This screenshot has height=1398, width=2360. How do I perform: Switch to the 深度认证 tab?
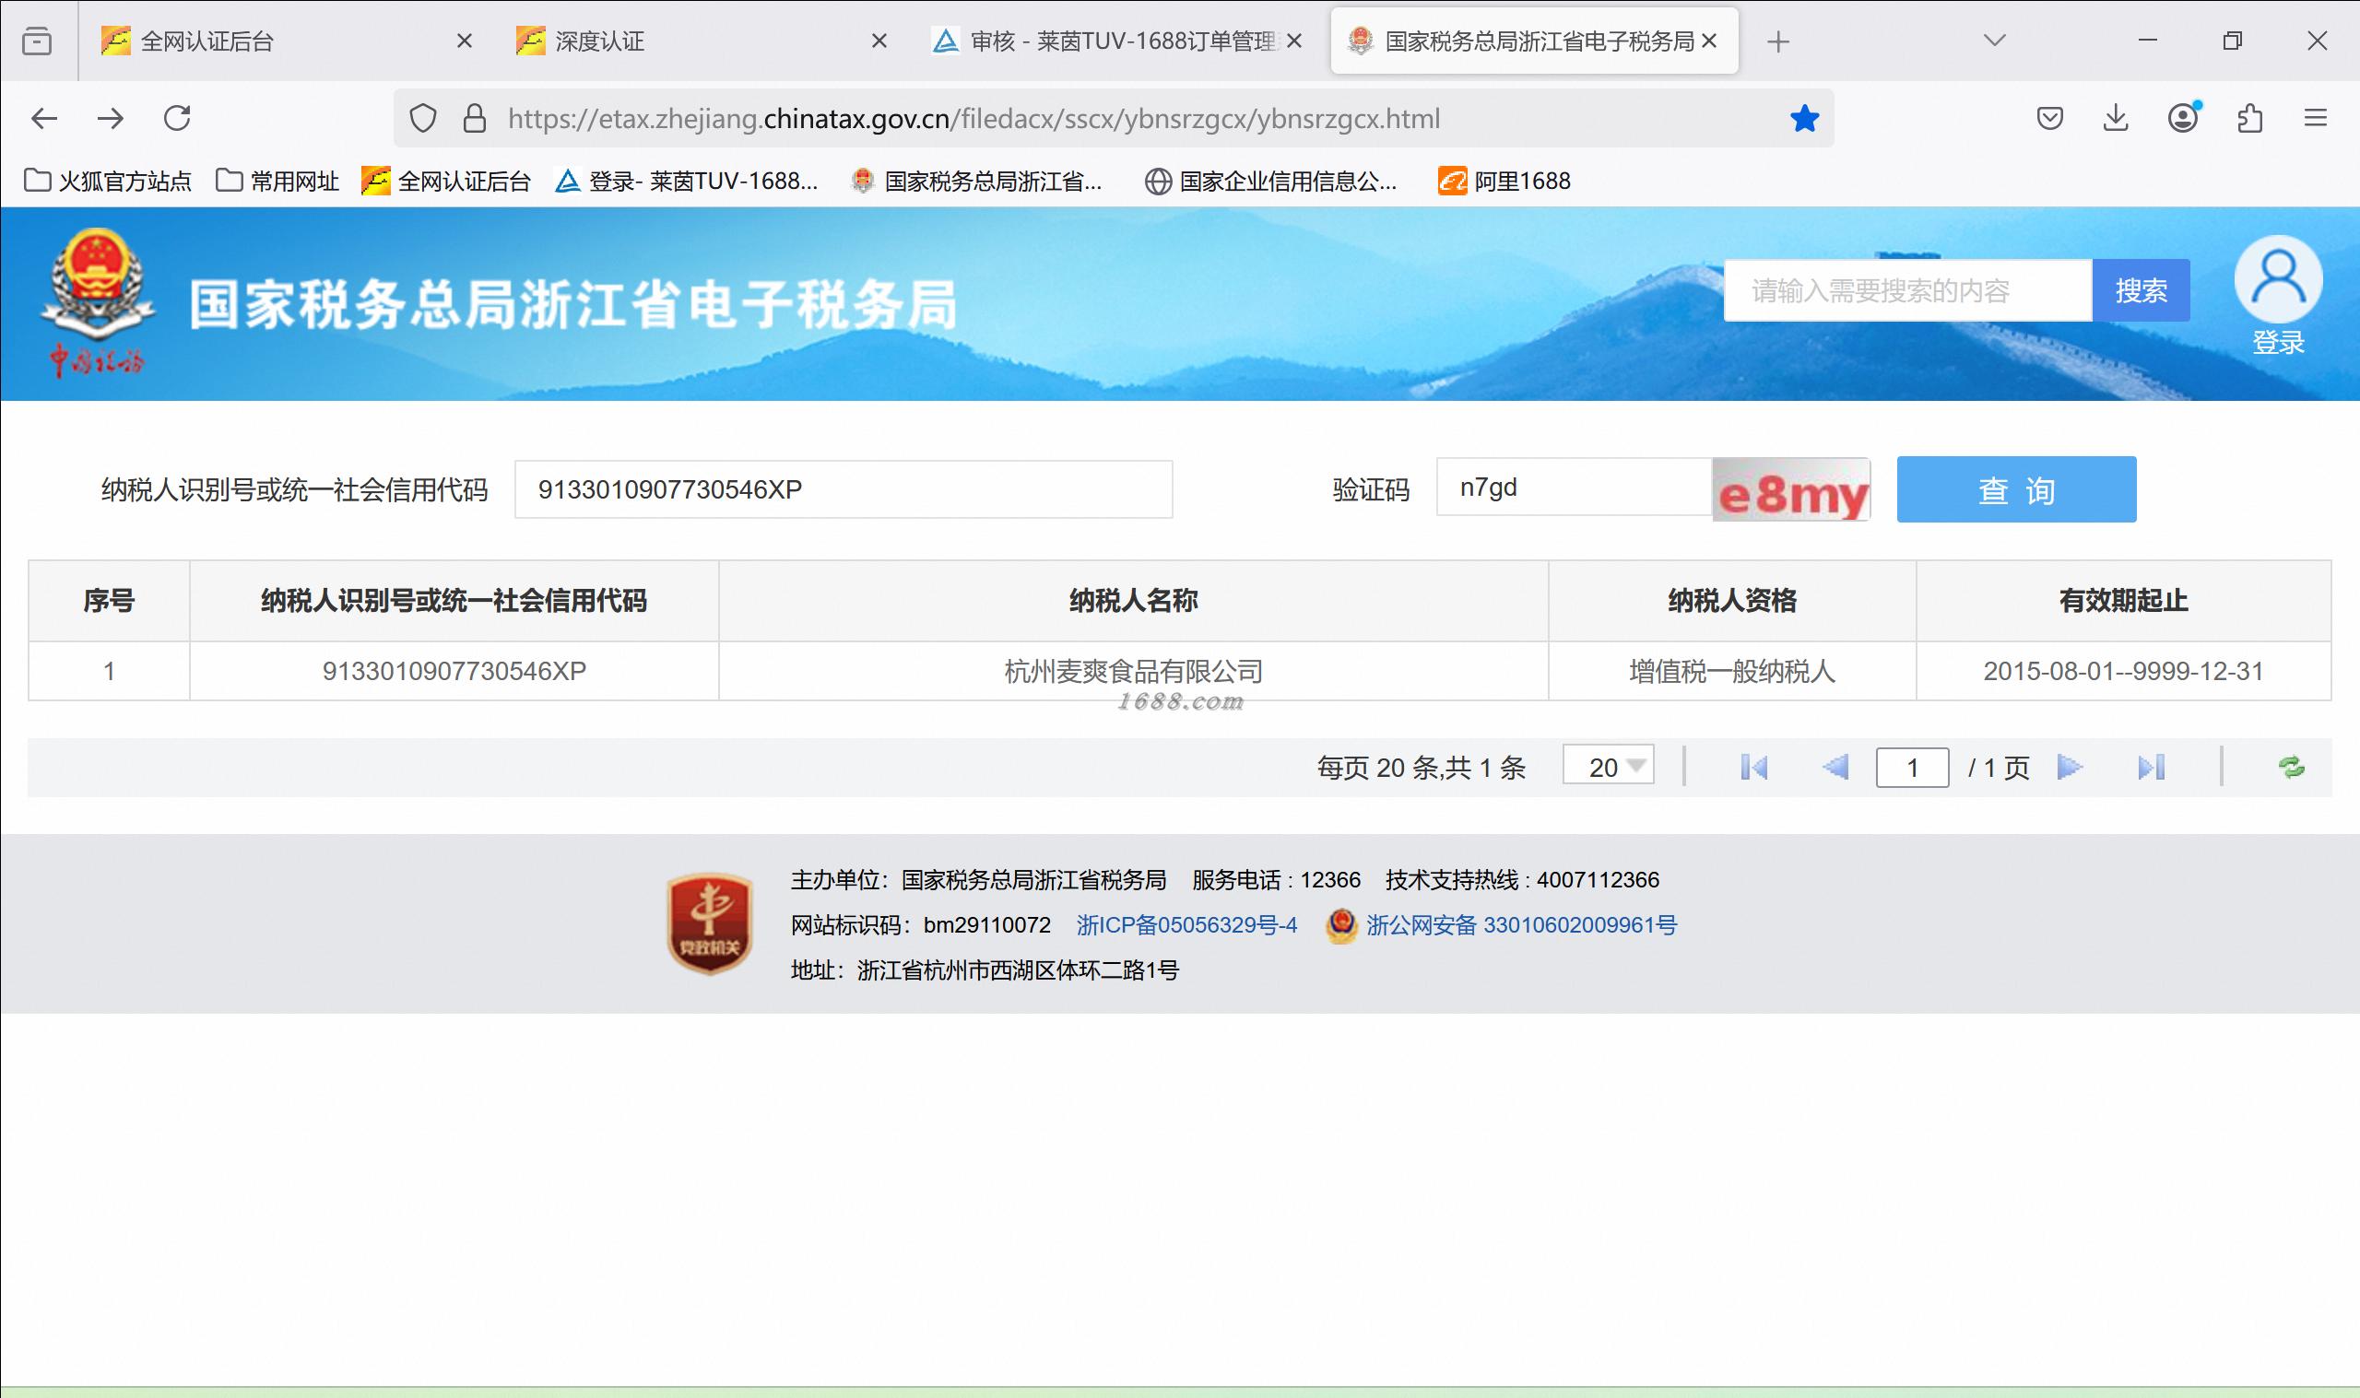[x=599, y=41]
